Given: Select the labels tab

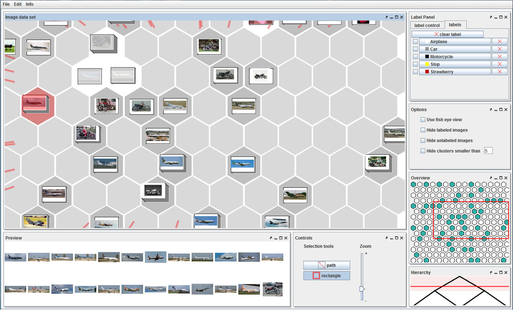Looking at the screenshot, I should [455, 25].
